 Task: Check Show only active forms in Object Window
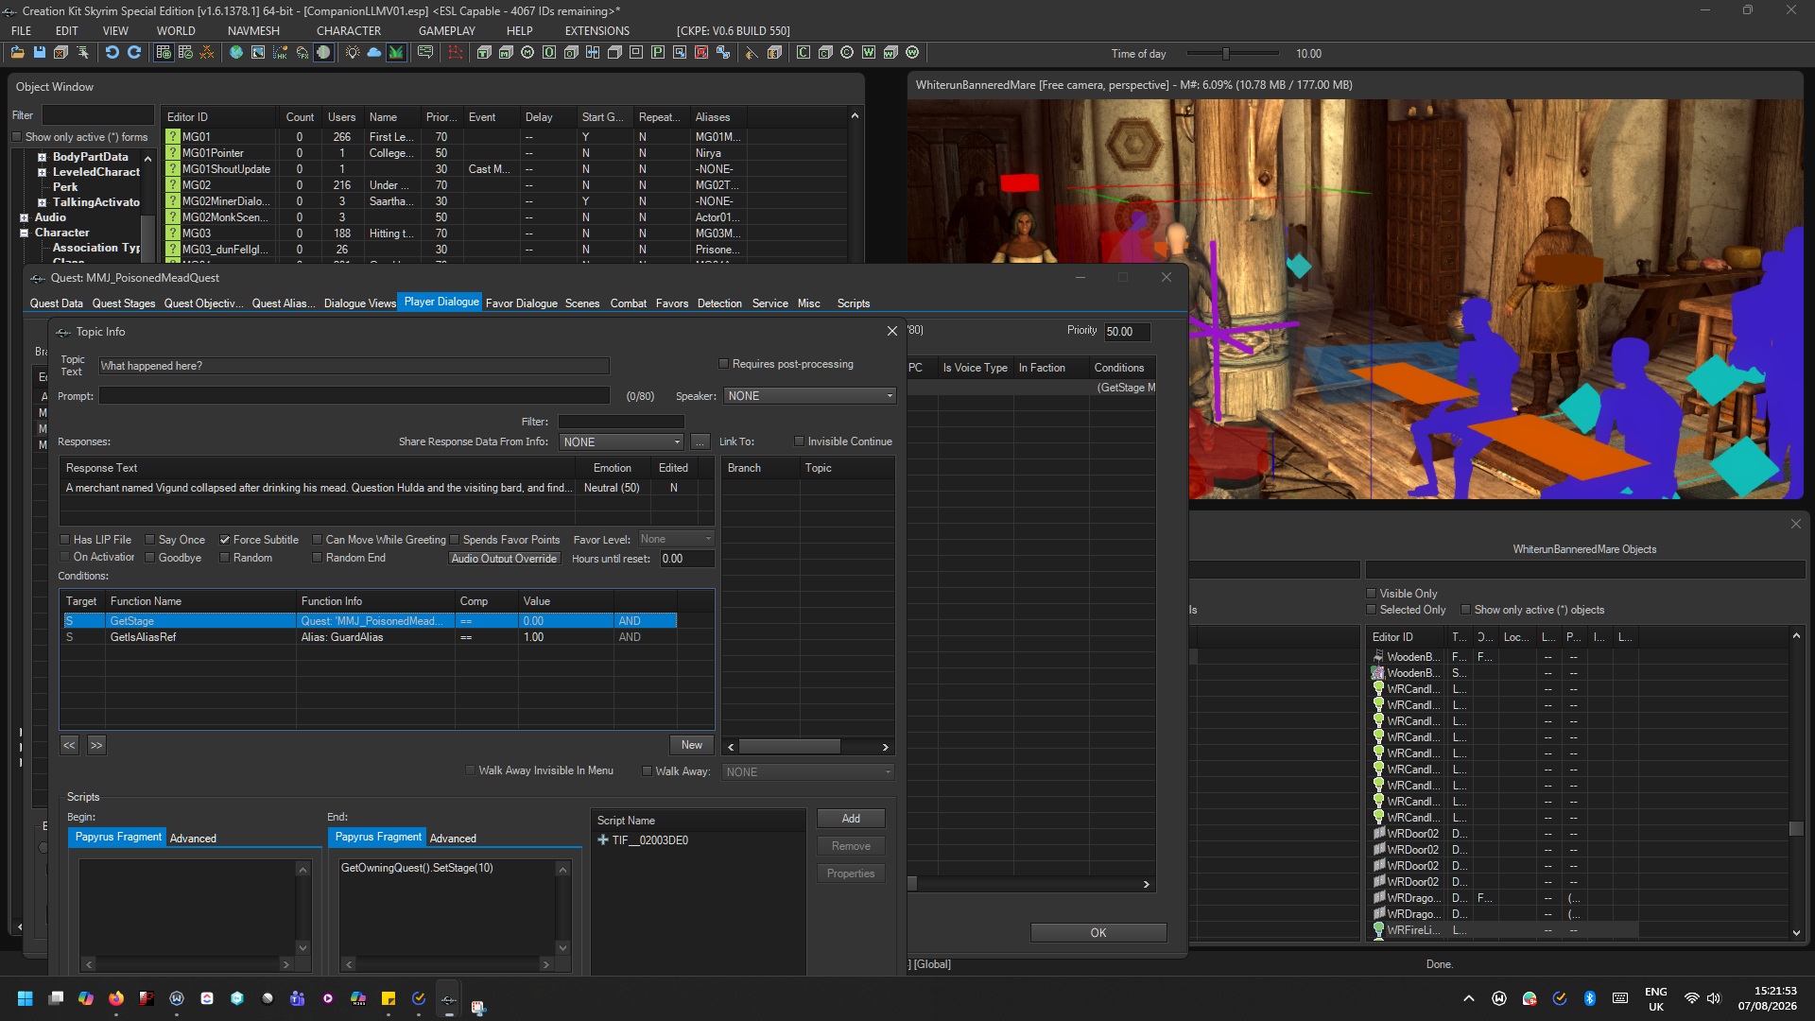(17, 137)
